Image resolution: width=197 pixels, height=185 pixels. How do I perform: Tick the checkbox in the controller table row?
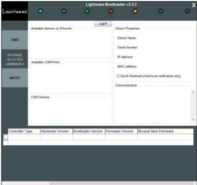6,137
